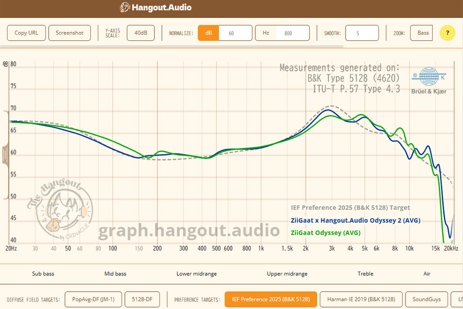
Task: Toggle the IEF Preference 2025 (B&K 5128) target
Action: [x=271, y=299]
